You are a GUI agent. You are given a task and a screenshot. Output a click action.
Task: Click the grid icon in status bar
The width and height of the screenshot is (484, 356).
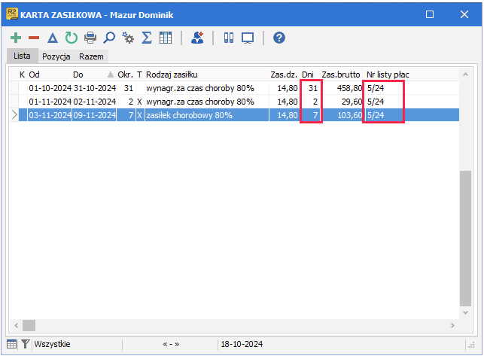[x=12, y=344]
